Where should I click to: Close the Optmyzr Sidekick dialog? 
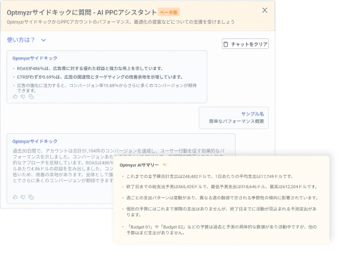265,10
